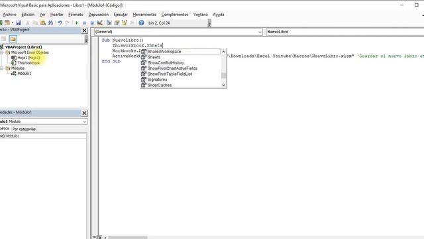Viewport: 424px width, 239px height.
Task: Click the autocomplete list scrollbar thumb
Action: [224, 75]
